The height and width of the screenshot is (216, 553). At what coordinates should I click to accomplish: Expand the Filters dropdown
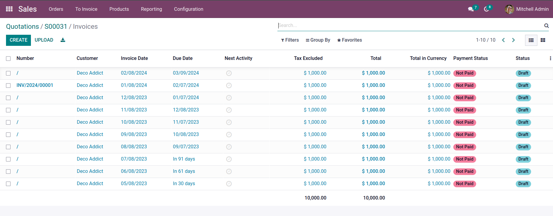(x=290, y=40)
